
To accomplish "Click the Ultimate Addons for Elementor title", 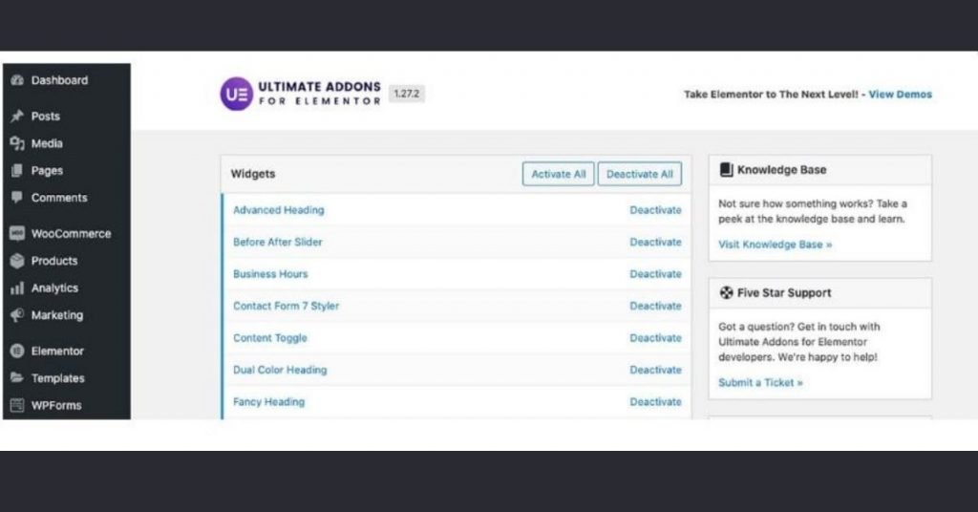I will [x=319, y=94].
